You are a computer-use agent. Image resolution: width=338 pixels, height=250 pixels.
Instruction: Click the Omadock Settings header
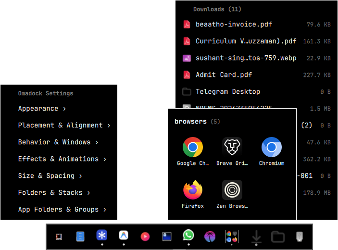pyautogui.click(x=46, y=93)
